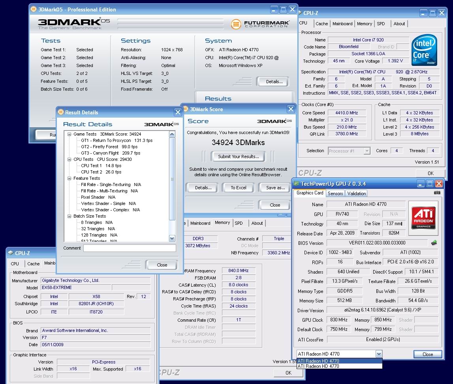Choose the highlighted ATI Radeon HD 4770 entry
The image size is (453, 384).
point(340,361)
